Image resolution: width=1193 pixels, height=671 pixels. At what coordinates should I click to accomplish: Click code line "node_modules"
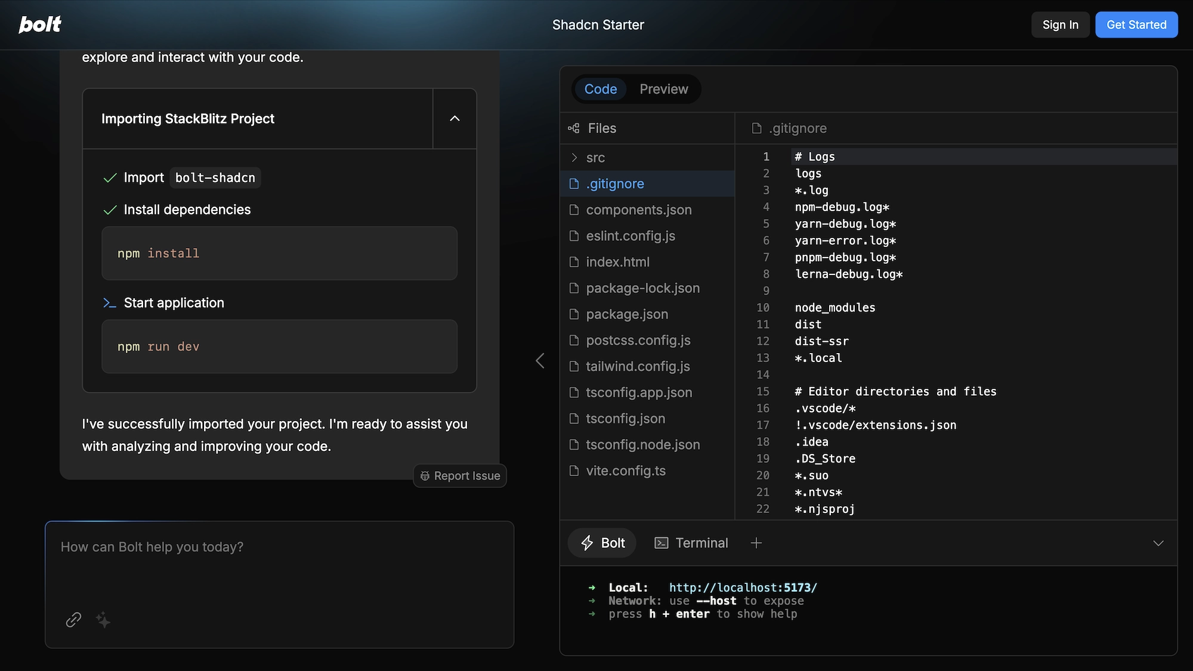tap(835, 308)
